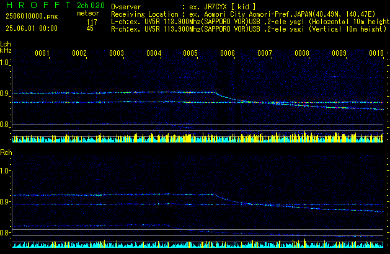This screenshot has width=390, height=254.
Task: Click time marker 0008
Action: pyautogui.click(x=302, y=53)
